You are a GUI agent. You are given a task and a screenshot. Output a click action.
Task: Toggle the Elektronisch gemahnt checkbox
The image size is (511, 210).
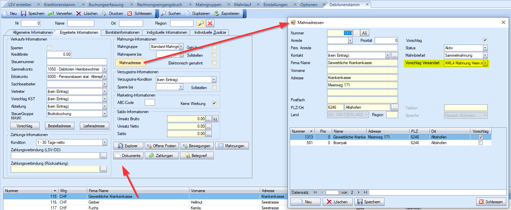point(214,62)
